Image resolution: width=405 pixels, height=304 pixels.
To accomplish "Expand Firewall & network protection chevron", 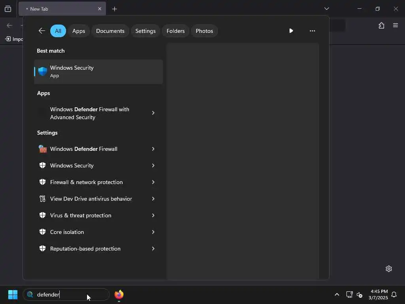I will (x=153, y=182).
